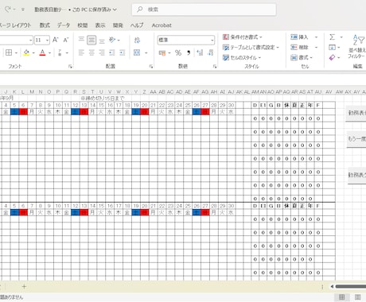Apply the red font color A
The width and height of the screenshot is (366, 302).
tap(42, 52)
